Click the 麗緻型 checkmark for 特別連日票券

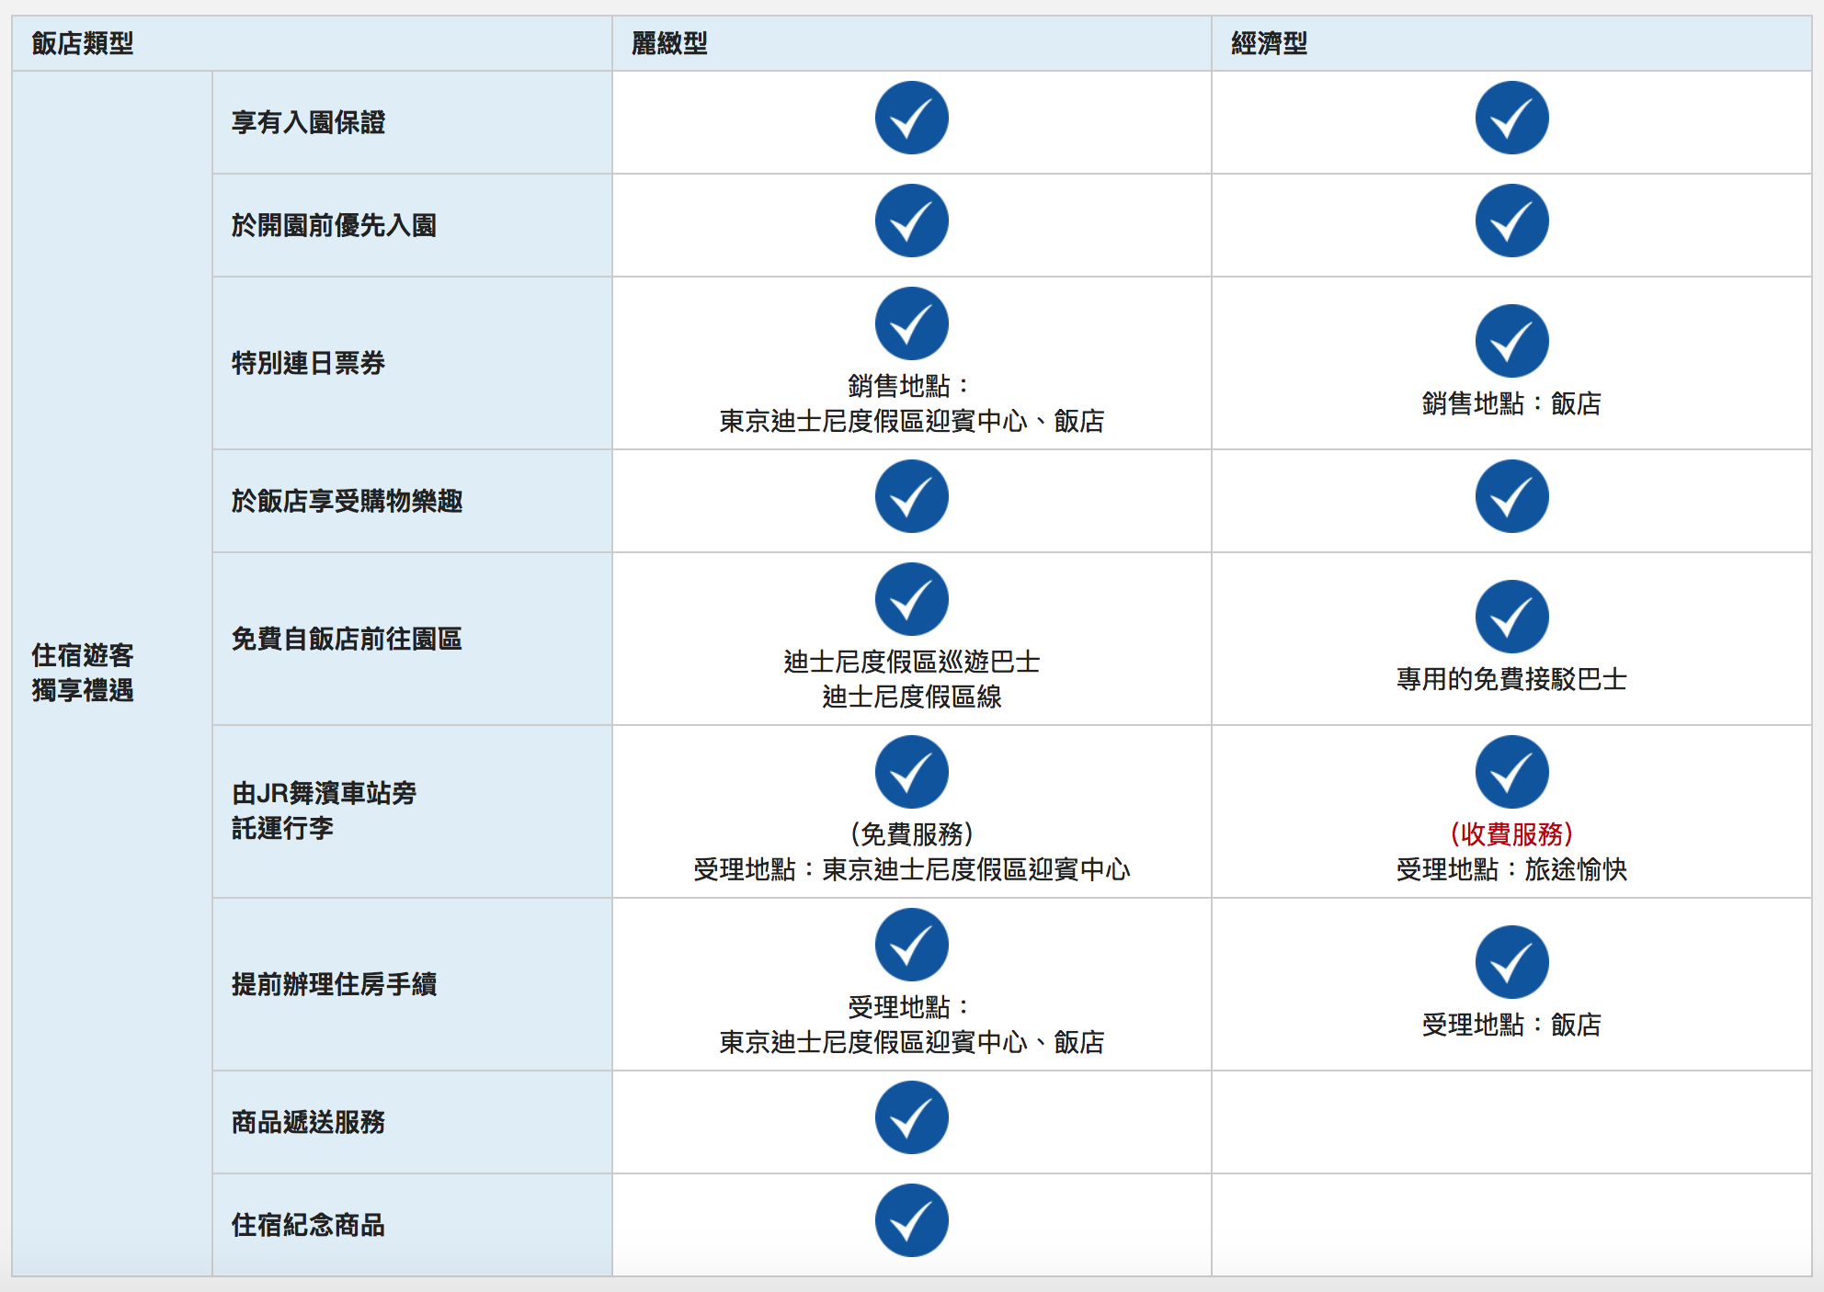[911, 324]
